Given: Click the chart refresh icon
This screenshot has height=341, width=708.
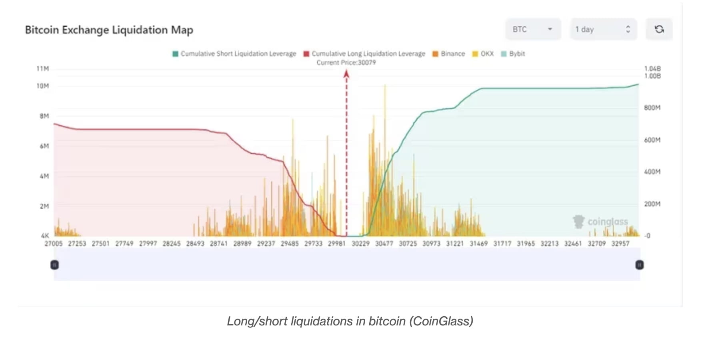Looking at the screenshot, I should coord(659,29).
